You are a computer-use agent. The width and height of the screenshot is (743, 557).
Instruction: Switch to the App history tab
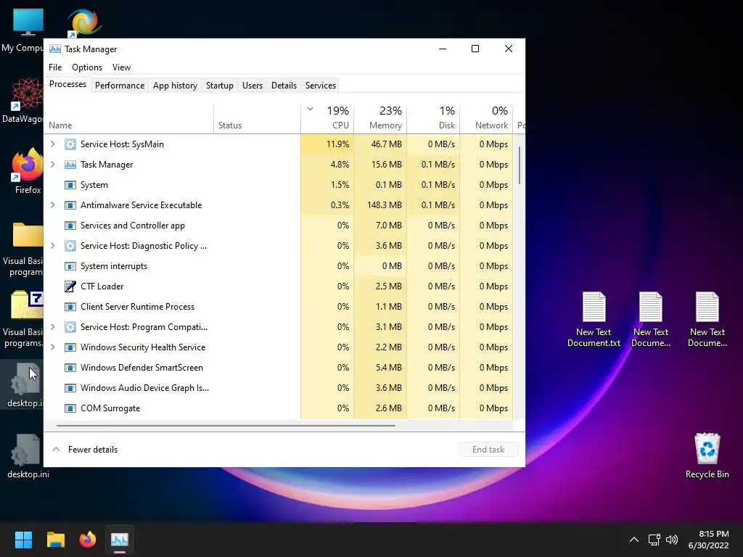[175, 86]
